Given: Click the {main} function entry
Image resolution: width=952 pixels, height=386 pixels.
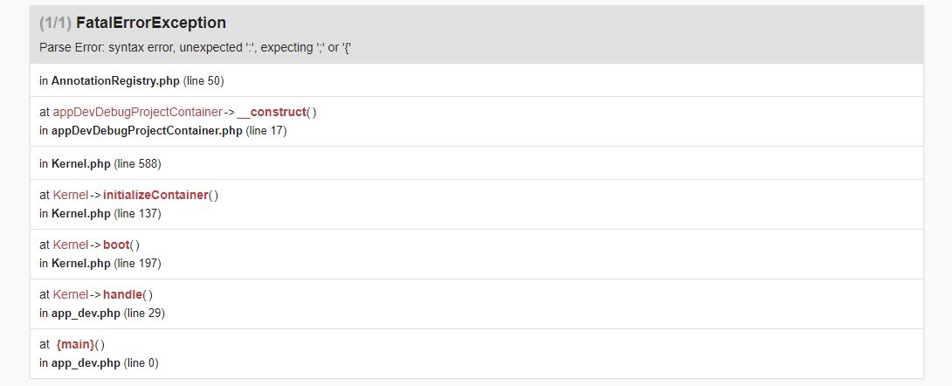Looking at the screenshot, I should (75, 344).
